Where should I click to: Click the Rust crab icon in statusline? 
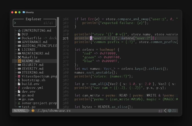tap(33, 110)
